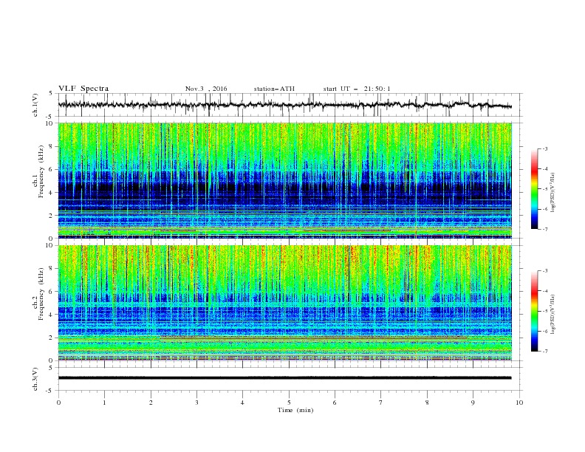Image resolution: width=585 pixels, height=452 pixels.
Task: Click the ch.1 spectrogram "4" kHz tick label
Action: tap(52, 193)
